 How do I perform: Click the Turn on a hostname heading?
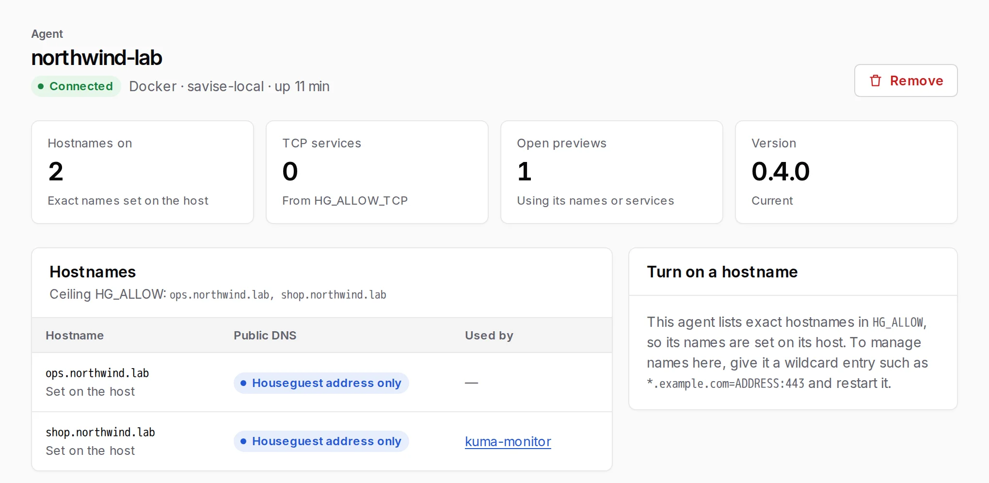(722, 272)
